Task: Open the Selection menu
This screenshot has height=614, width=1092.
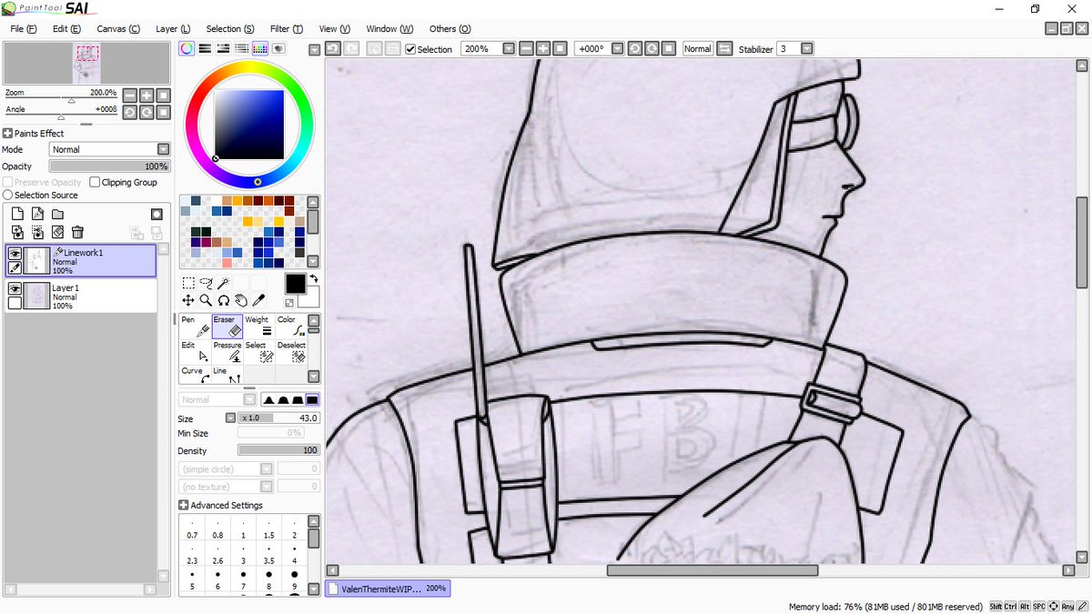Action: [x=230, y=29]
